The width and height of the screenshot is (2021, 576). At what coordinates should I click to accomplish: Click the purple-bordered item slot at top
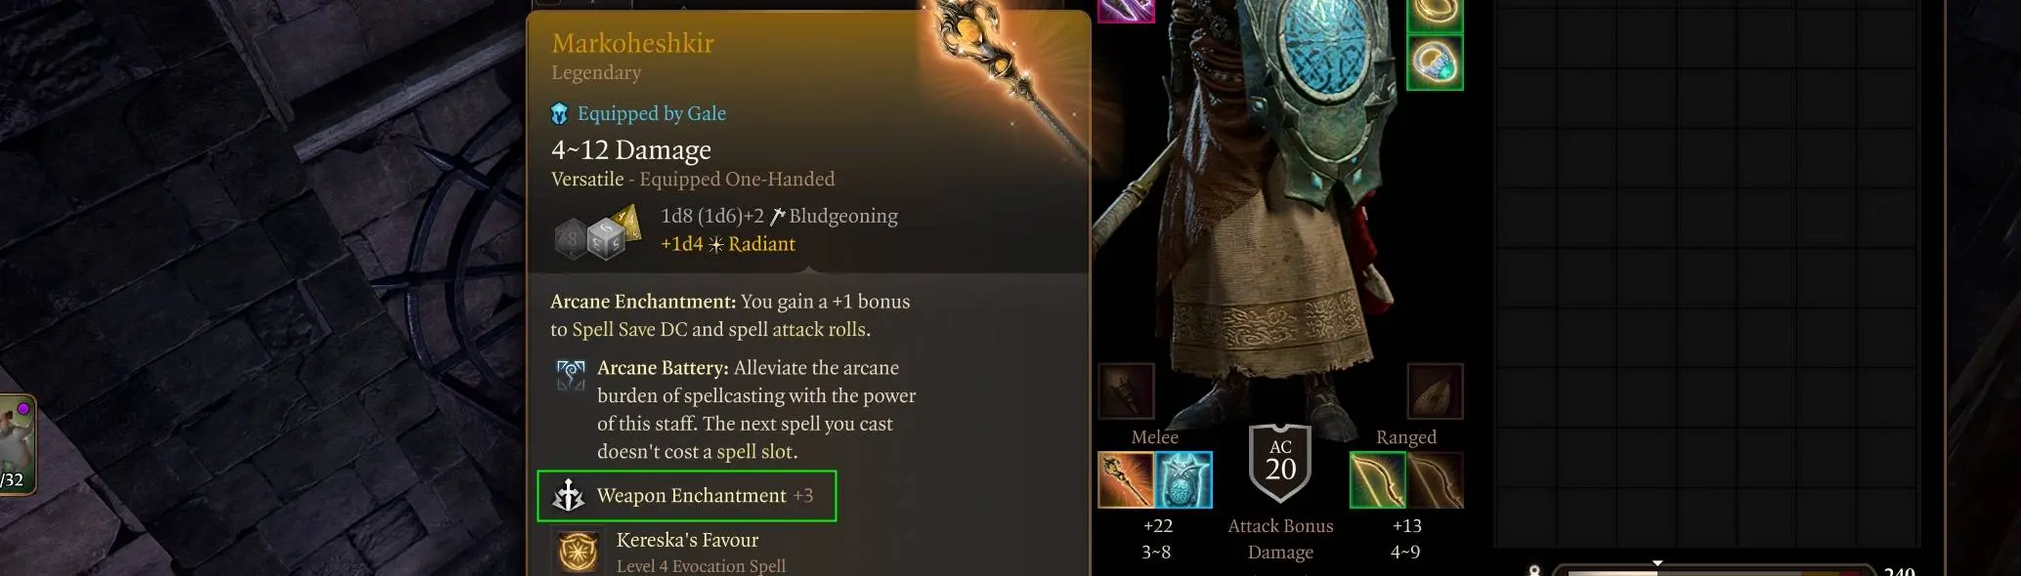pyautogui.click(x=1127, y=10)
